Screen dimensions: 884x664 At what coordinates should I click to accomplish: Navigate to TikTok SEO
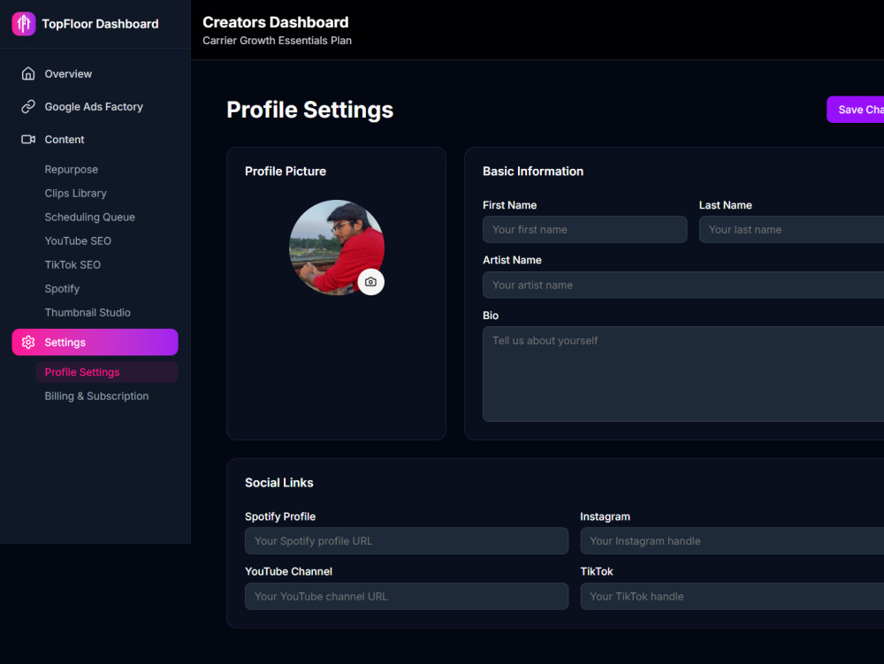click(x=72, y=265)
